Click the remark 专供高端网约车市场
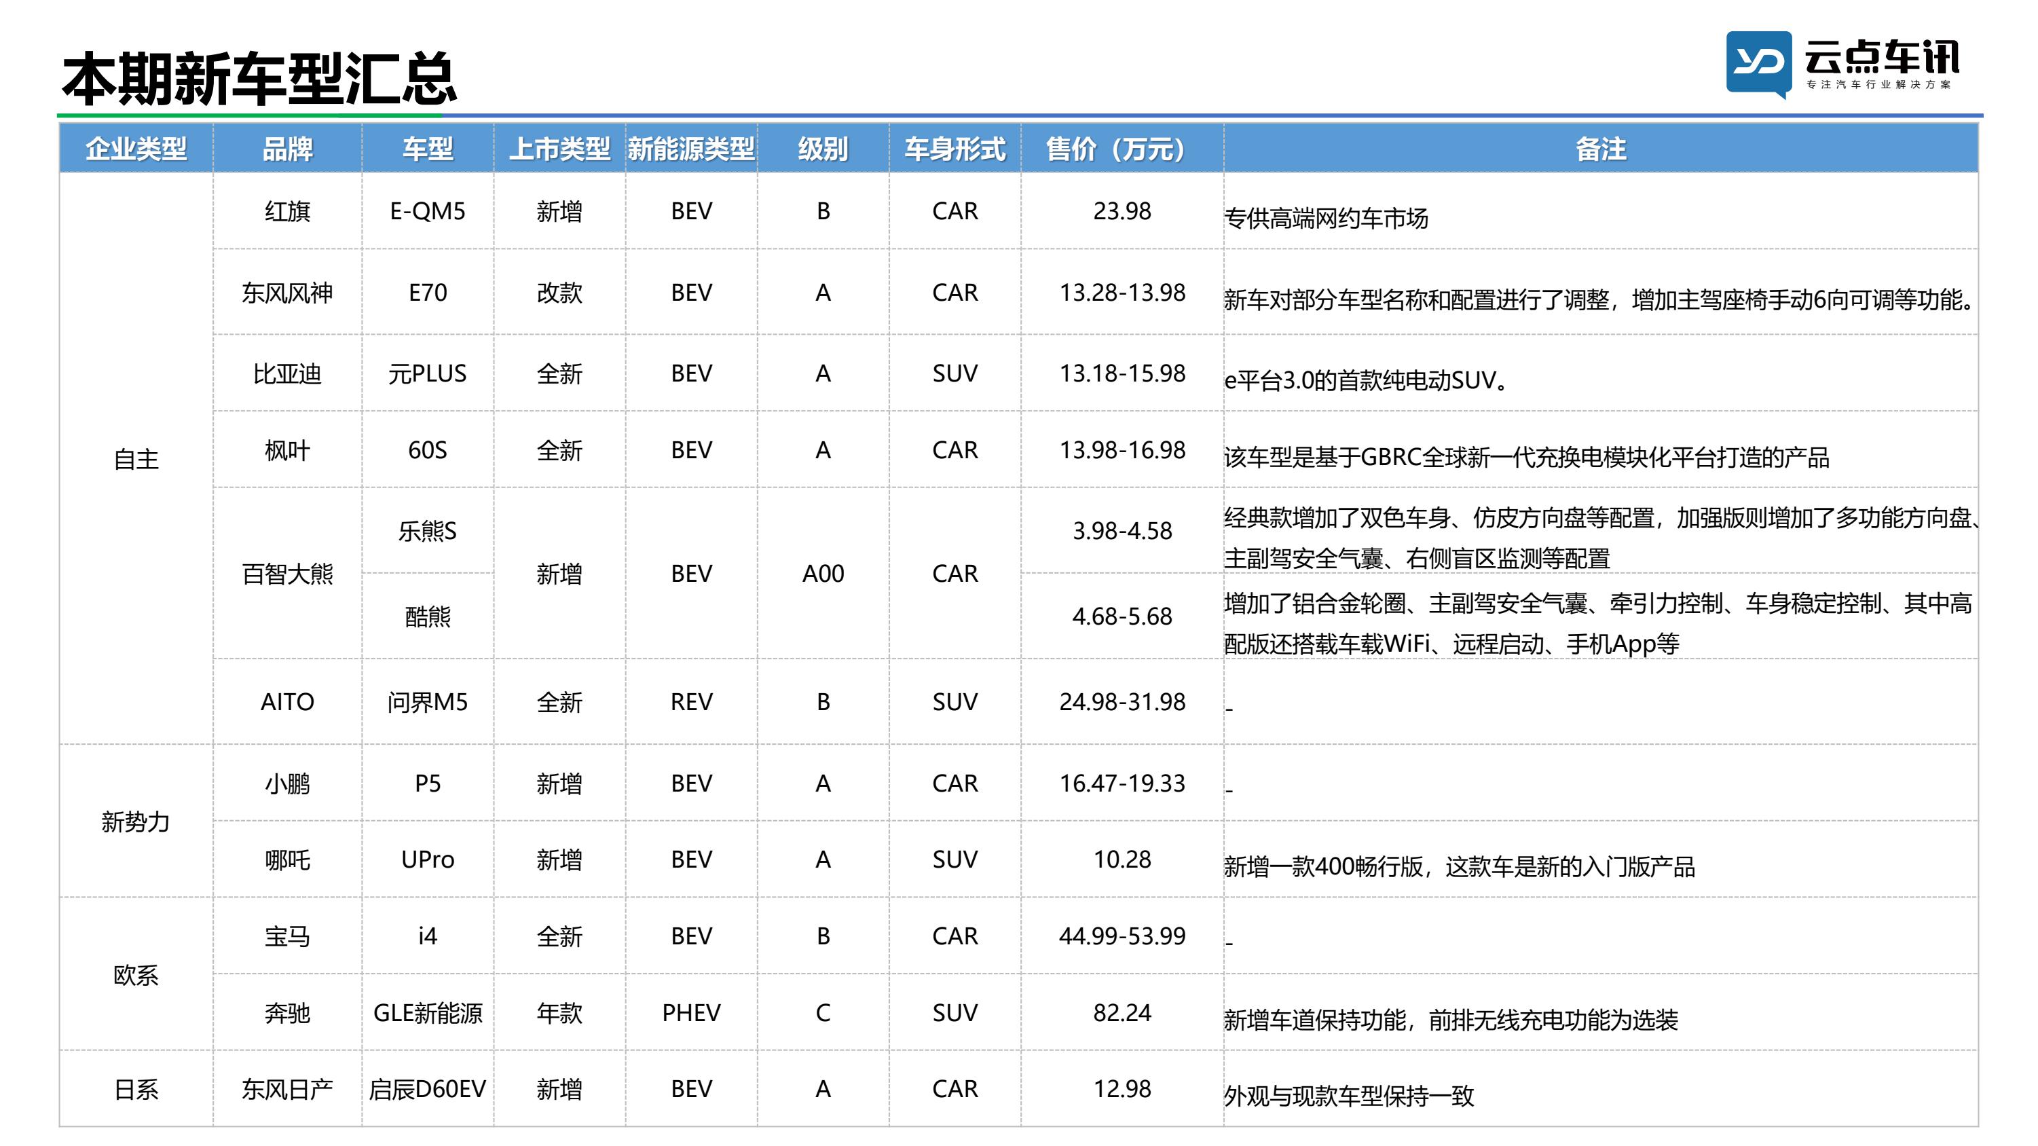This screenshot has width=2038, height=1146. [1326, 219]
